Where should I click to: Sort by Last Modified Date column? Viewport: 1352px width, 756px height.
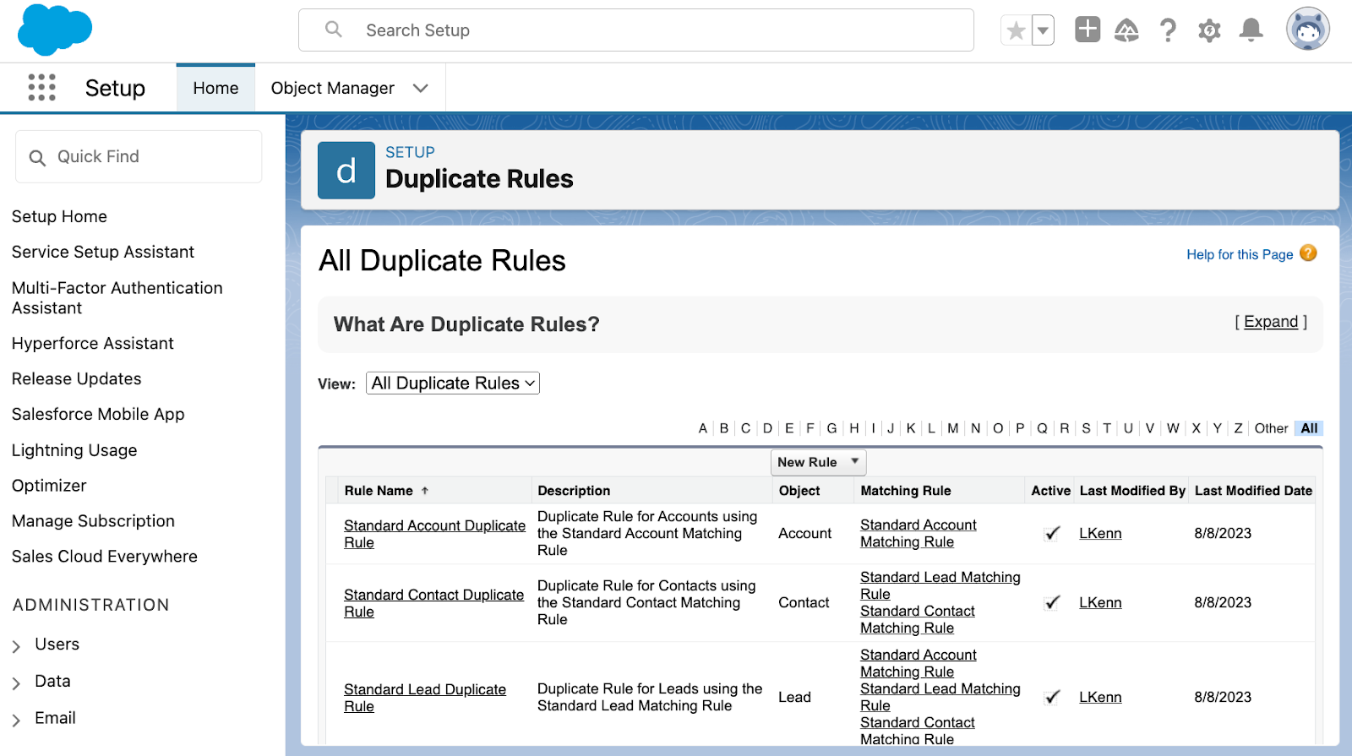coord(1253,491)
